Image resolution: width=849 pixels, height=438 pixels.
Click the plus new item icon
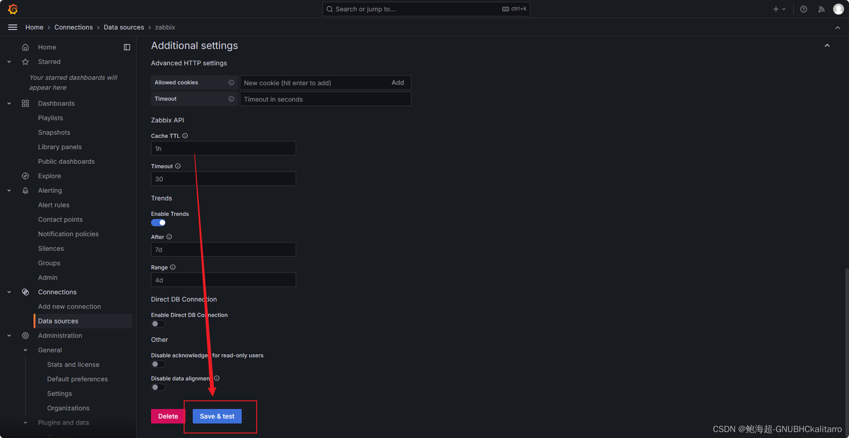pos(776,9)
